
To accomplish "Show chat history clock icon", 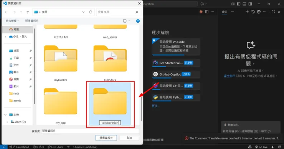I will 253,12.
